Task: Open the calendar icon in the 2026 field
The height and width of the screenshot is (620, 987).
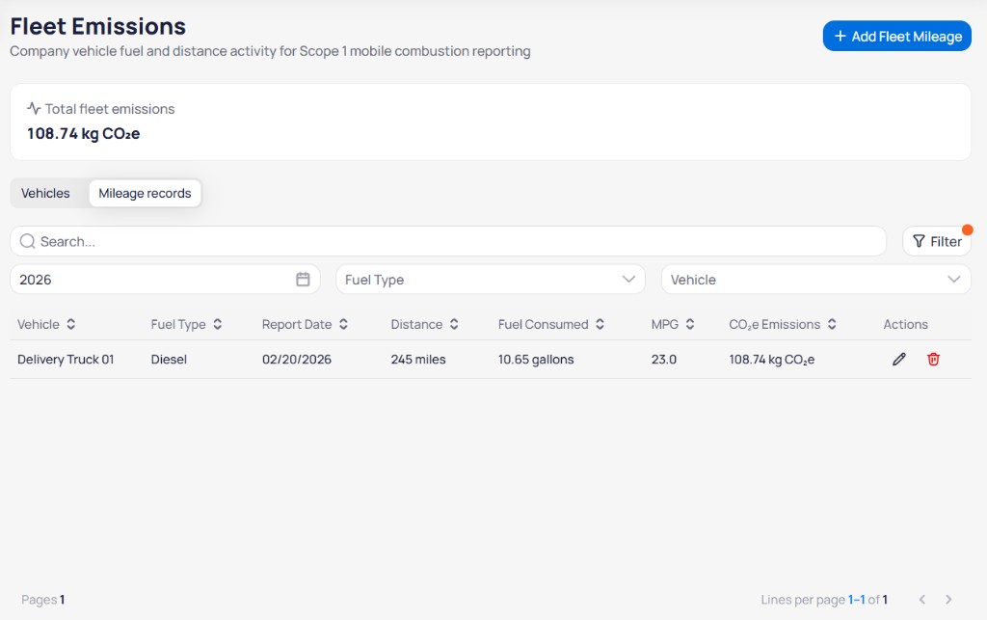Action: point(303,280)
